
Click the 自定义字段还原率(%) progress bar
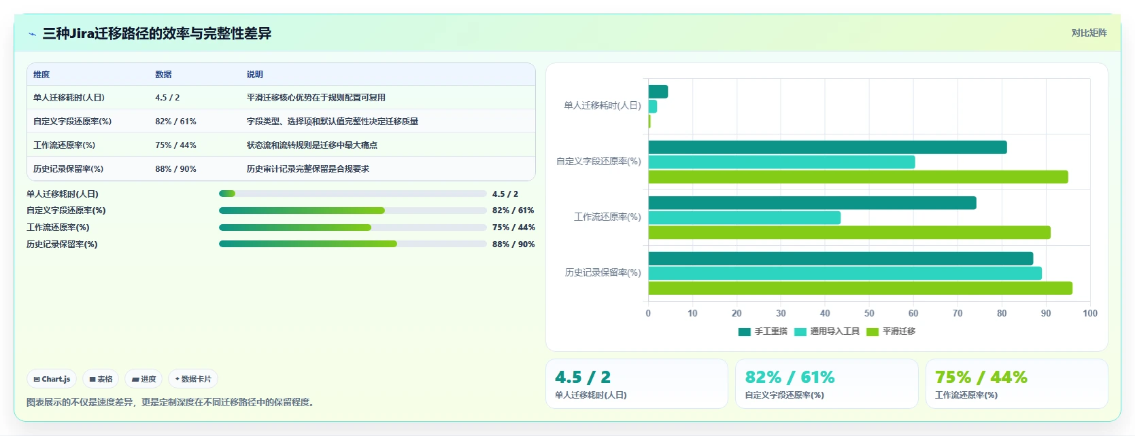pyautogui.click(x=352, y=211)
